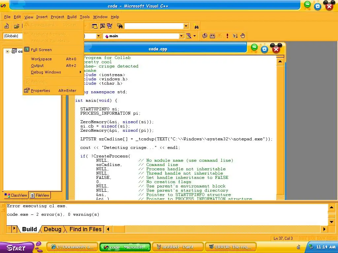Screen dimensions: 338x253
Task: Click the code editor scroll up arrow
Action: [x=280, y=62]
